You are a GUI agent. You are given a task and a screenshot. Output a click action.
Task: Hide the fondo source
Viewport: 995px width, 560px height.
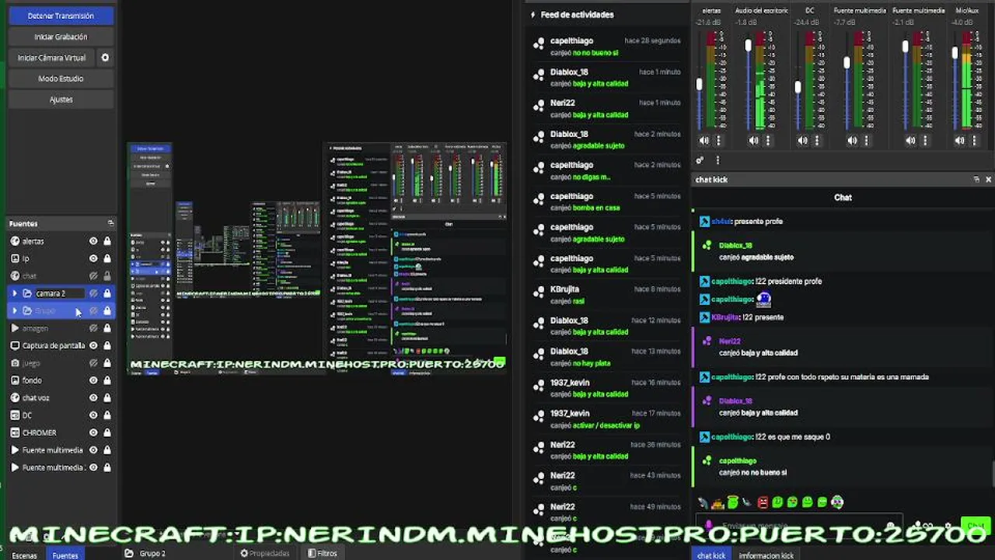click(x=93, y=380)
